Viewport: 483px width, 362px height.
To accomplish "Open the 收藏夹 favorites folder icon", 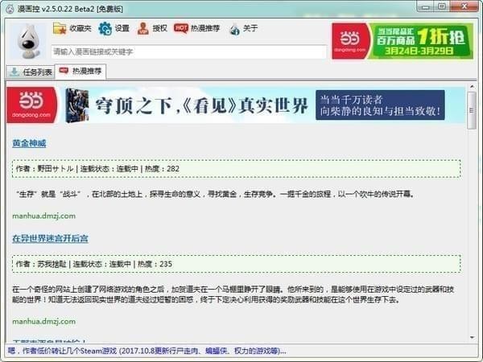I will 60,29.
